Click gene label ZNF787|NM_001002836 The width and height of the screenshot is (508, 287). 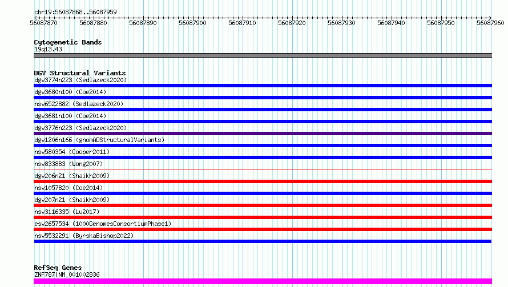tap(67, 274)
